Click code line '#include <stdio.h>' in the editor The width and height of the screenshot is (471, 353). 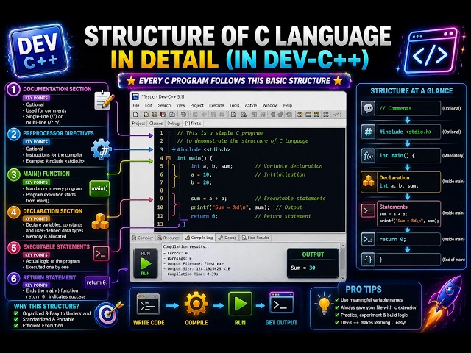coord(203,149)
